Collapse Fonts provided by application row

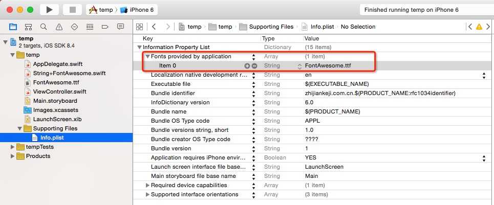coord(147,57)
